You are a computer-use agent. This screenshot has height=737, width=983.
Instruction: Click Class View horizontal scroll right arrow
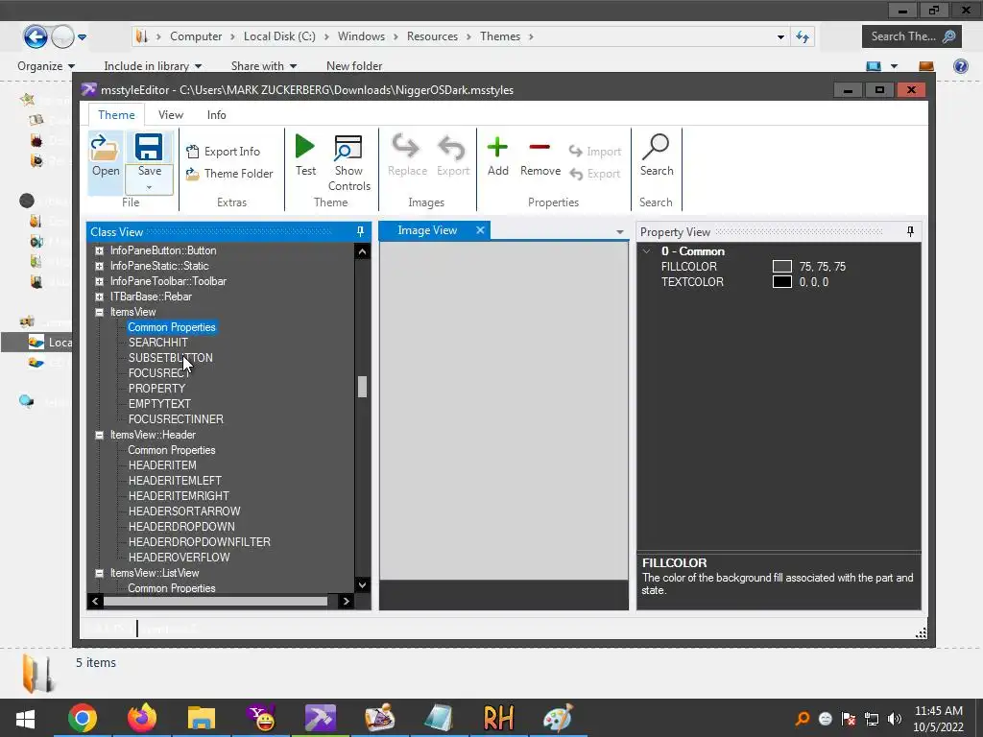tap(346, 602)
